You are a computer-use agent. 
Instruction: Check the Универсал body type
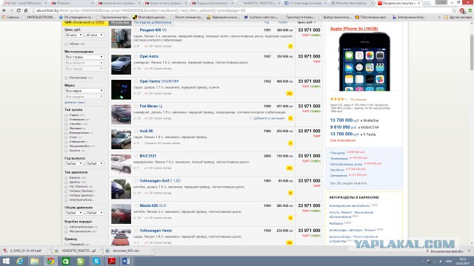pos(66,120)
